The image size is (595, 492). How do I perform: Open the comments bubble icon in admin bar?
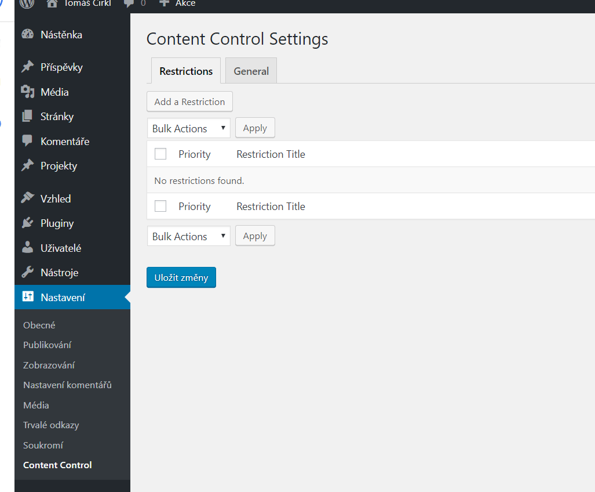point(129,3)
